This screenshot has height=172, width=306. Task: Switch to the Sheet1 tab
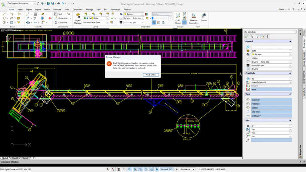pyautogui.click(x=15, y=158)
